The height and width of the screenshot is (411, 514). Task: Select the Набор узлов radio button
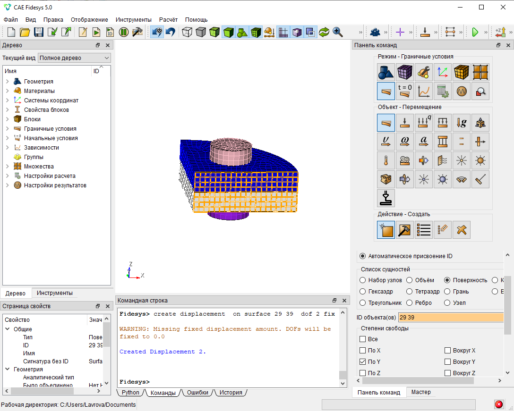click(362, 280)
